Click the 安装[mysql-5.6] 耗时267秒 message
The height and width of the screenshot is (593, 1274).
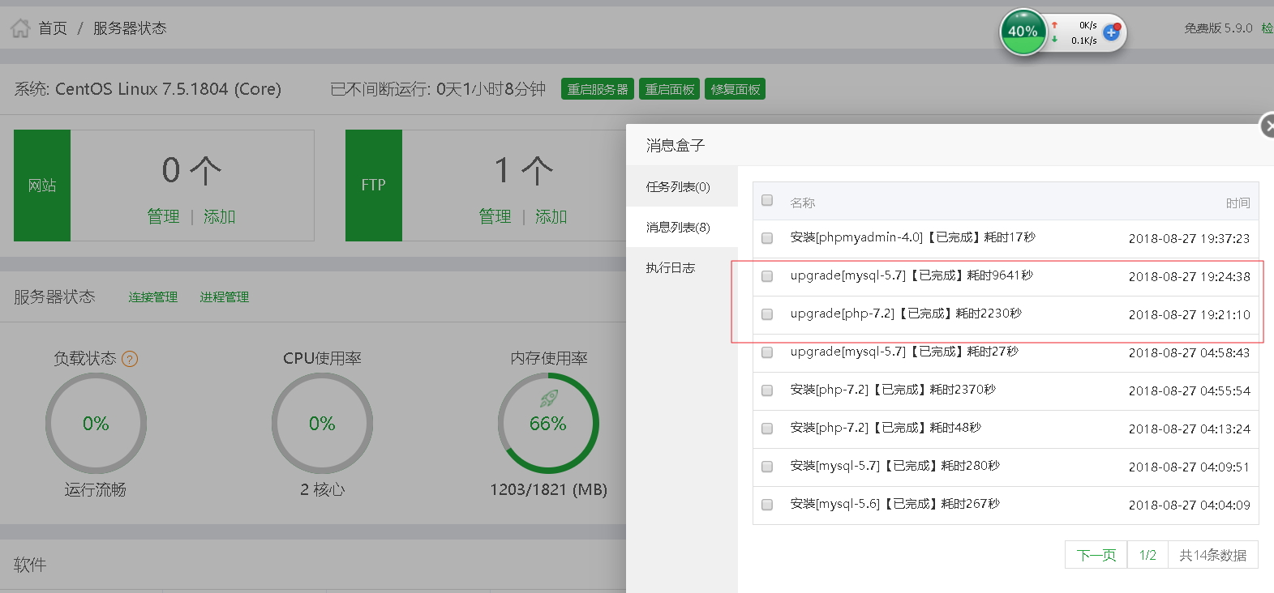point(895,504)
